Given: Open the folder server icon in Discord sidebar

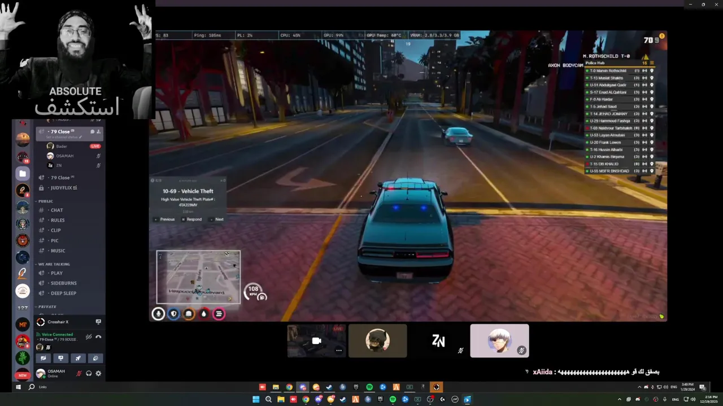Looking at the screenshot, I should click(23, 174).
